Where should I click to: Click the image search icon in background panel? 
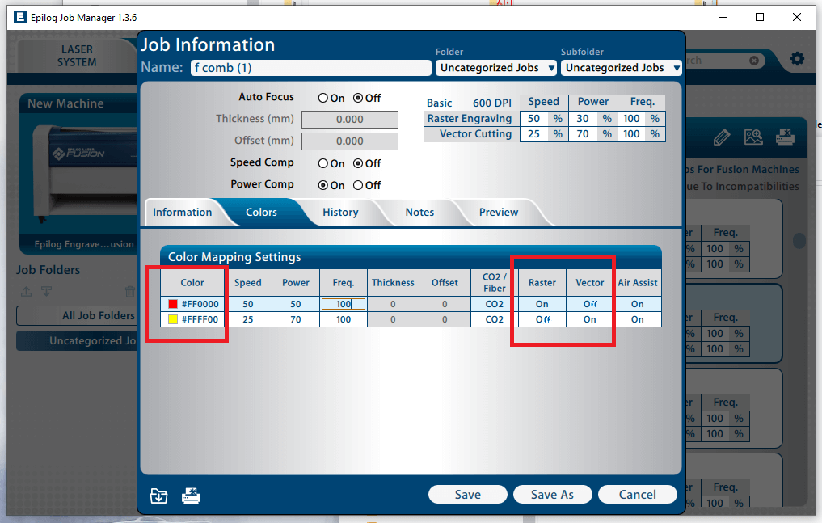[x=753, y=137]
